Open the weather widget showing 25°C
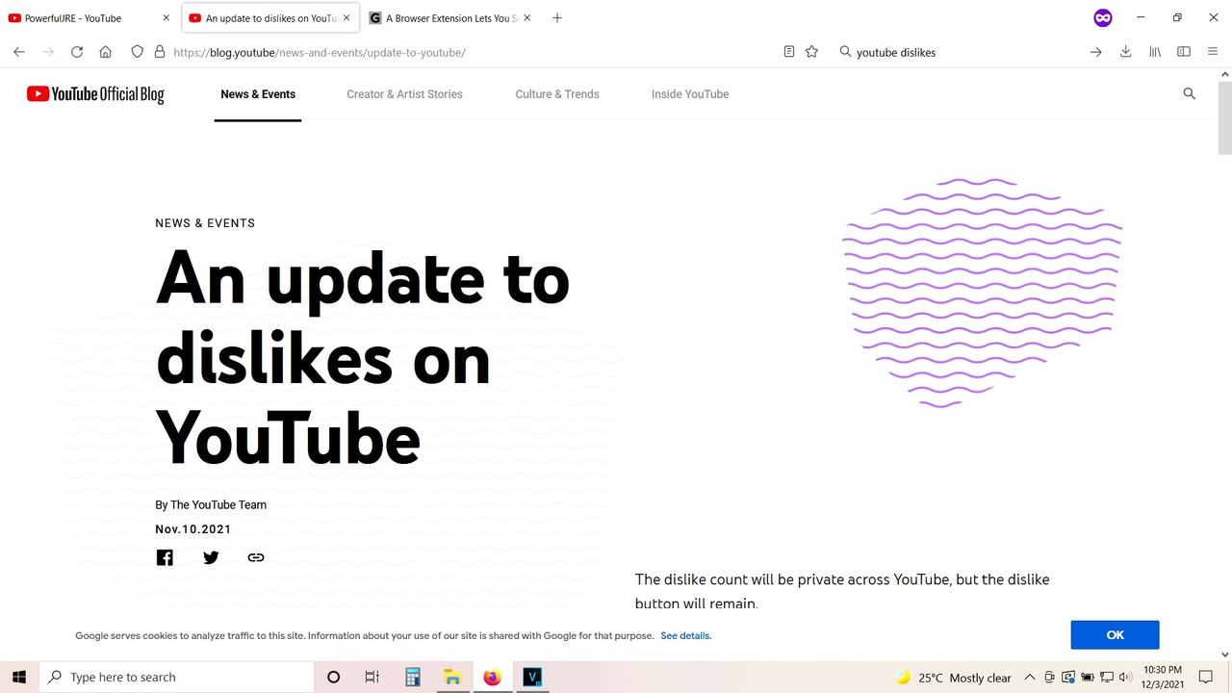Screen dimensions: 1232x693 click(953, 678)
